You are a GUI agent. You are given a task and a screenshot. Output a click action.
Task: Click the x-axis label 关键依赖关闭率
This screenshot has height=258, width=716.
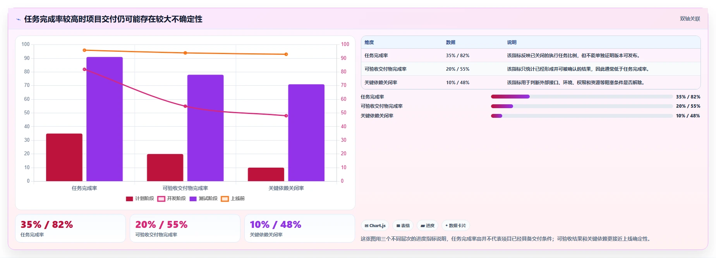(x=286, y=188)
